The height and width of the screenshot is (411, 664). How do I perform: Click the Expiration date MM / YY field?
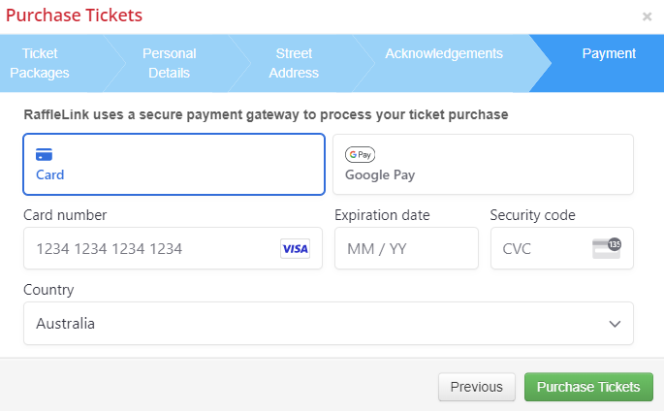coord(406,249)
